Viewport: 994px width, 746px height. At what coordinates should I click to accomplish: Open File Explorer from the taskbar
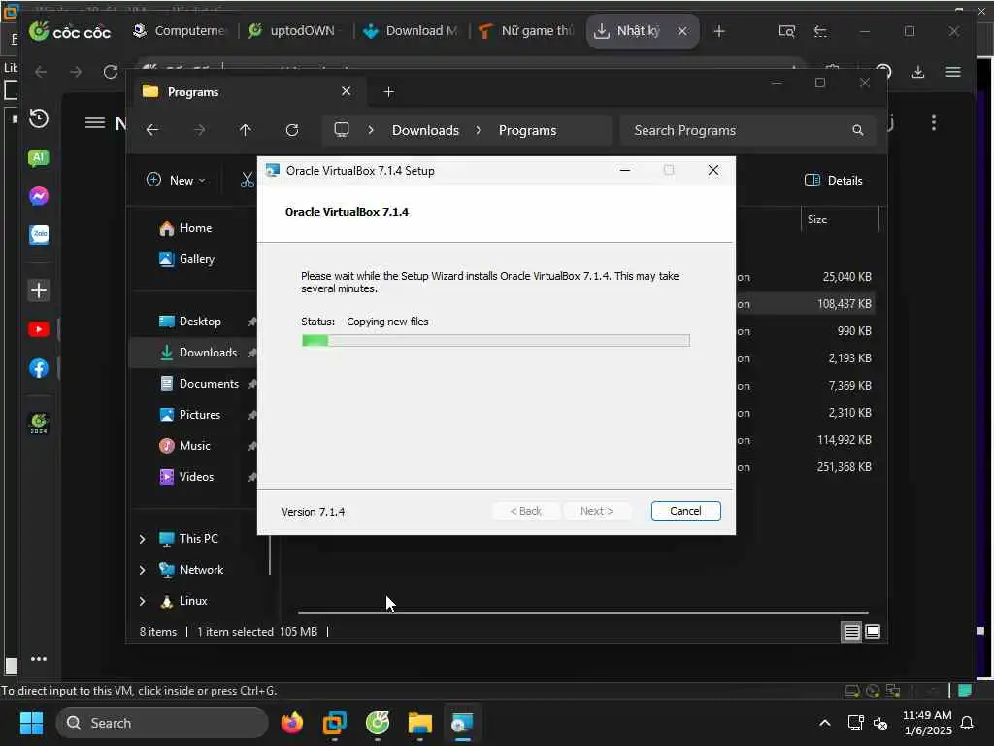[419, 723]
